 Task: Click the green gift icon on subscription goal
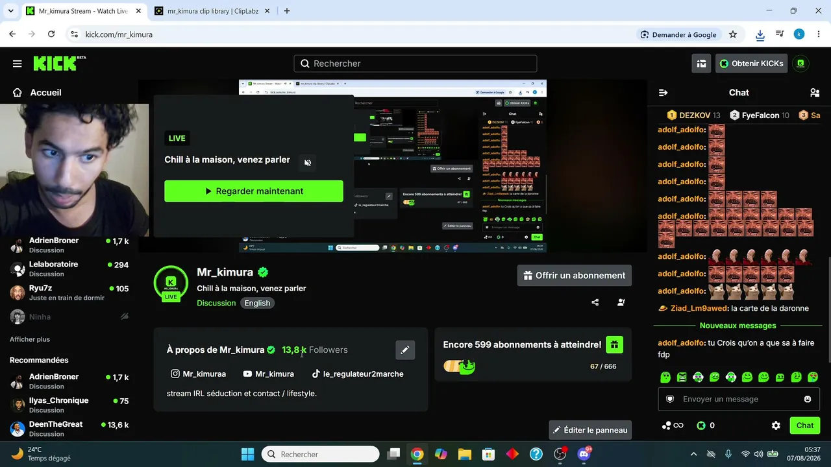click(614, 344)
